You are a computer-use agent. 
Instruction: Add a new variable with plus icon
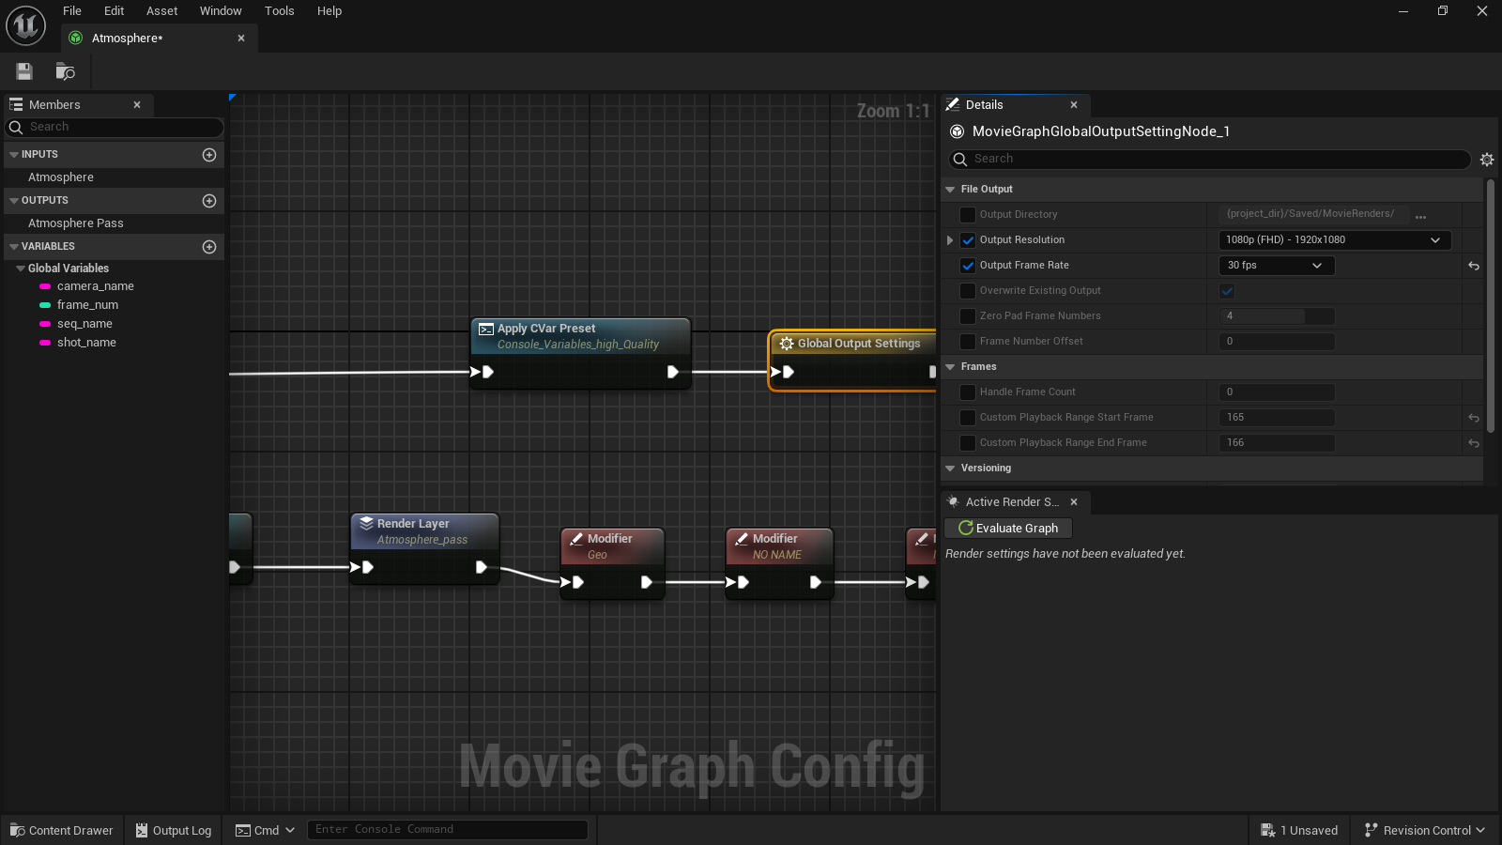[209, 247]
